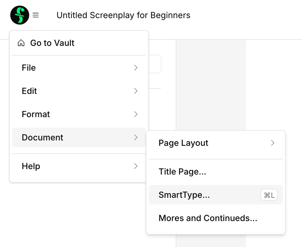This screenshot has width=302, height=247.
Task: Click the home icon beside Go to Vault
Action: point(21,43)
